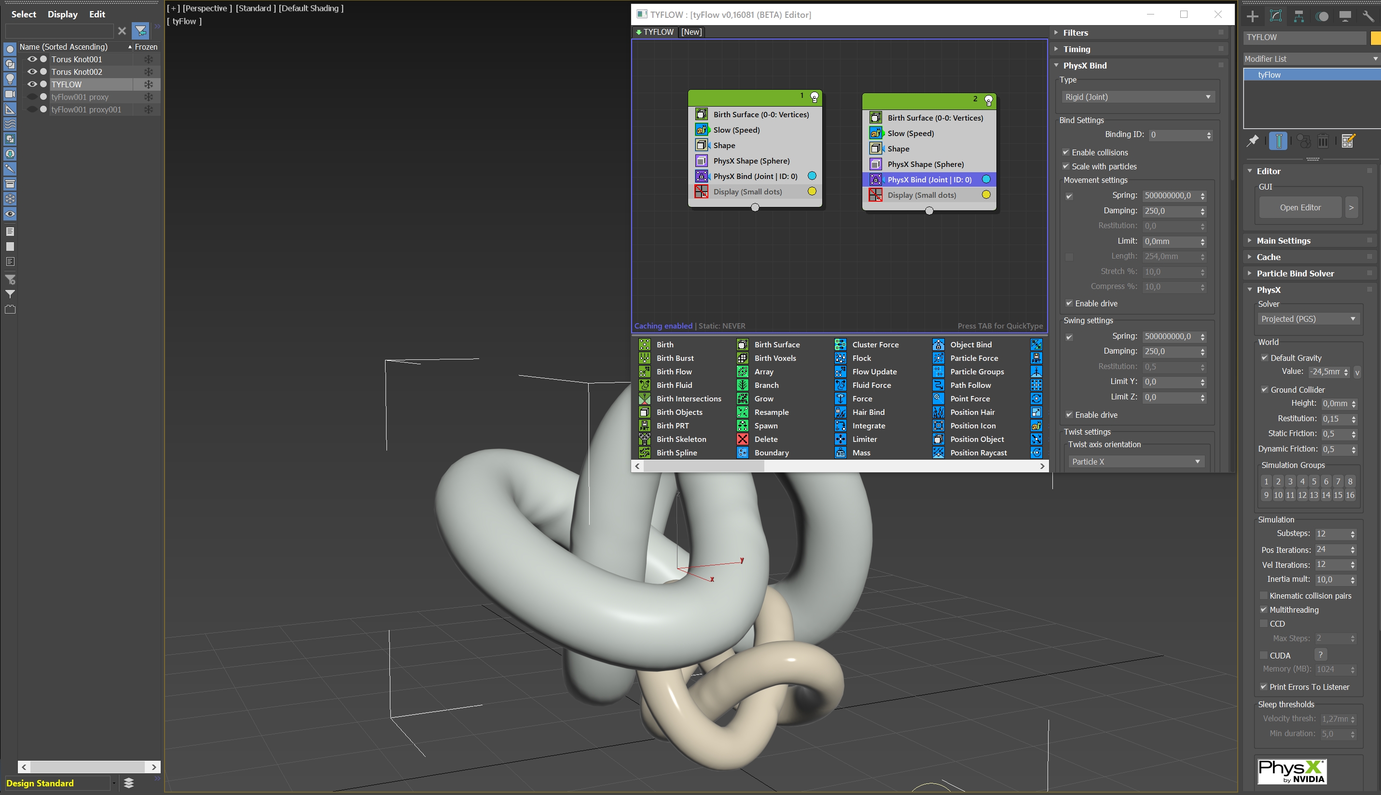Open the Edit menu in scene explorer
The image size is (1381, 795).
pos(97,14)
